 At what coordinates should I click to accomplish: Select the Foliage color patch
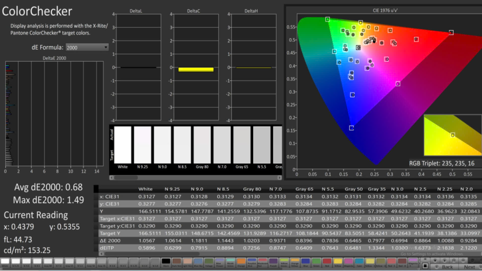[209, 261]
